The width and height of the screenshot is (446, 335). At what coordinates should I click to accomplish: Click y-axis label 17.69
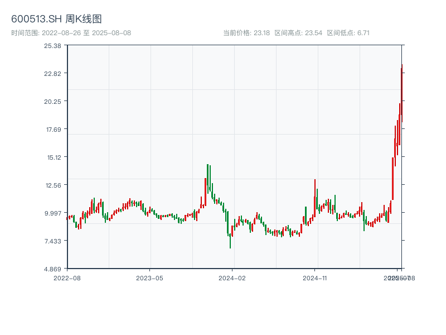[54, 130]
